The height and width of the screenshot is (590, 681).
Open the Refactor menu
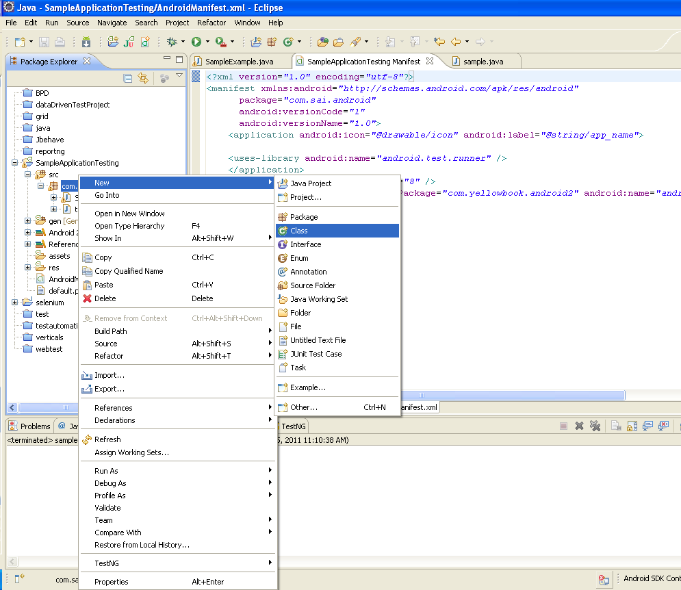click(211, 23)
